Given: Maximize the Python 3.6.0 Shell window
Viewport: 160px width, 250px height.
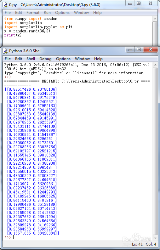Looking at the screenshot, I should pyautogui.click(x=139, y=50).
